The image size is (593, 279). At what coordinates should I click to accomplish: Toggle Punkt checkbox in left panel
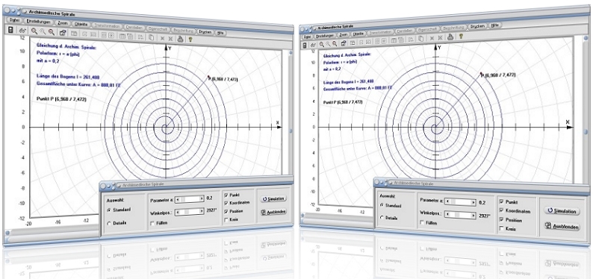(x=226, y=195)
